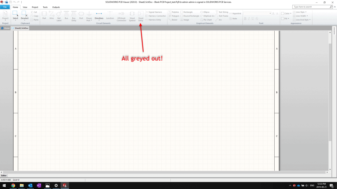Click the Offsheet Connector tool
Image resolution: width=337 pixels, height=189 pixels.
point(121,16)
